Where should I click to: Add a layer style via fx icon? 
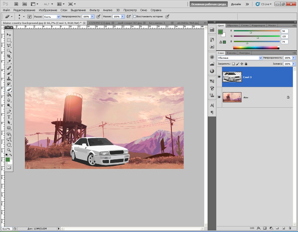(x=259, y=228)
